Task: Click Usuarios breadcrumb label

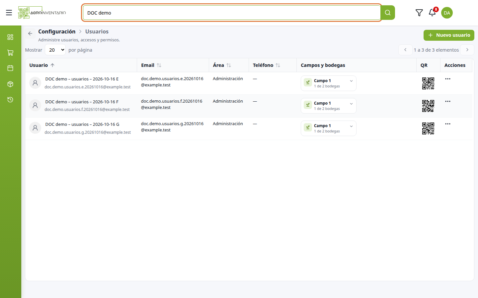Action: click(x=97, y=31)
